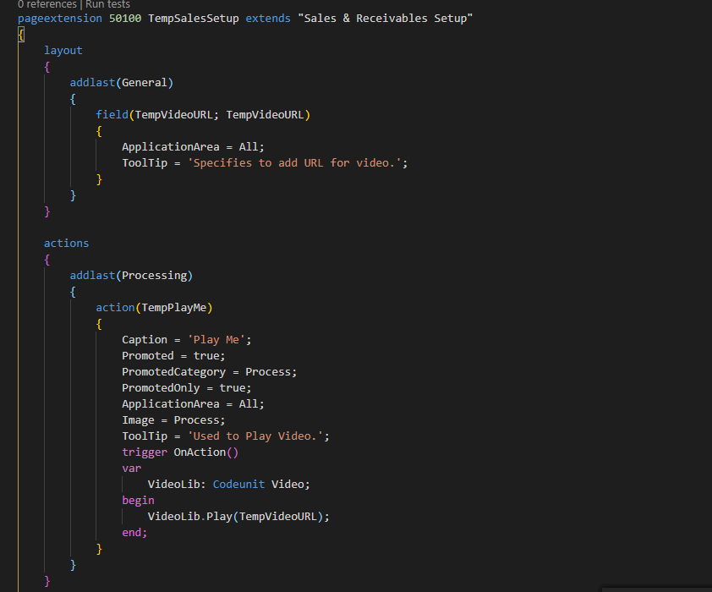Viewport: 712px width, 592px height.
Task: Click the field keyword in layout
Action: [x=112, y=114]
